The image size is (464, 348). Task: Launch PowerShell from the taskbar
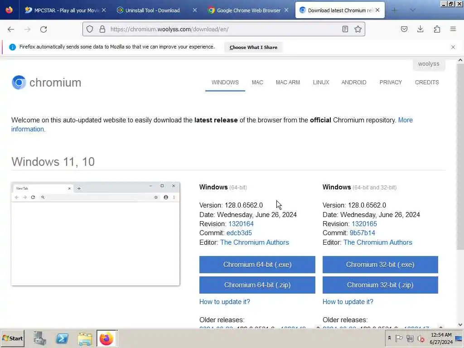[x=62, y=338]
